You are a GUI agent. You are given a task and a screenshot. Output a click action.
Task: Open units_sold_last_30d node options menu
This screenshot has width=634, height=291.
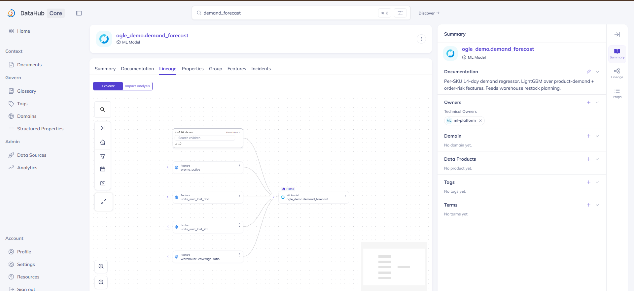point(239,195)
